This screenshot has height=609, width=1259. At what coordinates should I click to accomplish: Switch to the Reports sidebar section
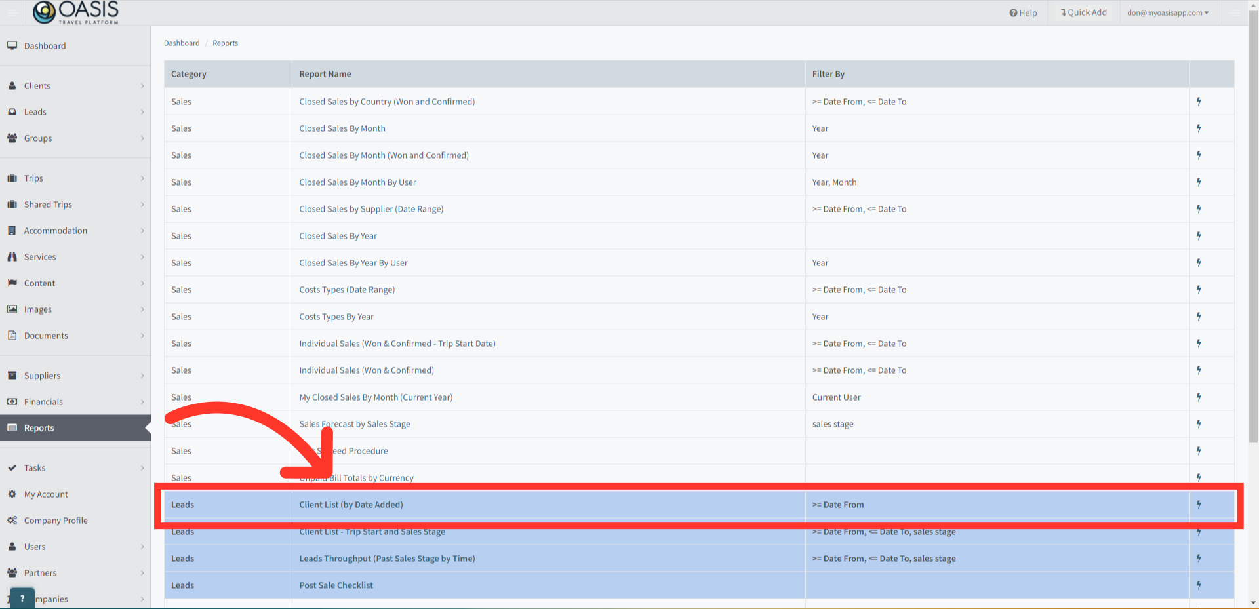[x=39, y=427]
